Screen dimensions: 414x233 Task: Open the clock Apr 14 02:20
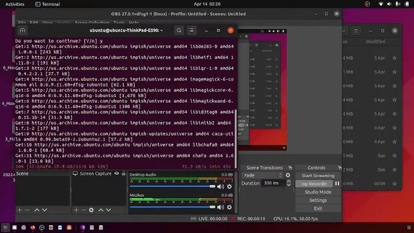(207, 4)
